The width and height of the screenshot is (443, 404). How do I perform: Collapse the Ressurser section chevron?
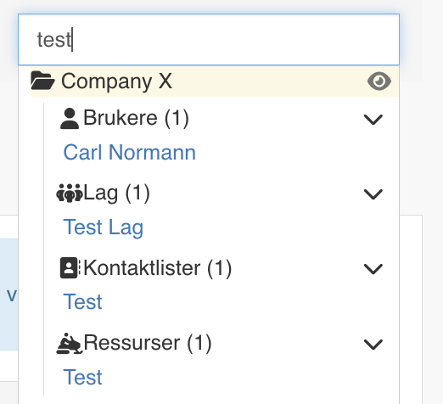click(x=373, y=345)
